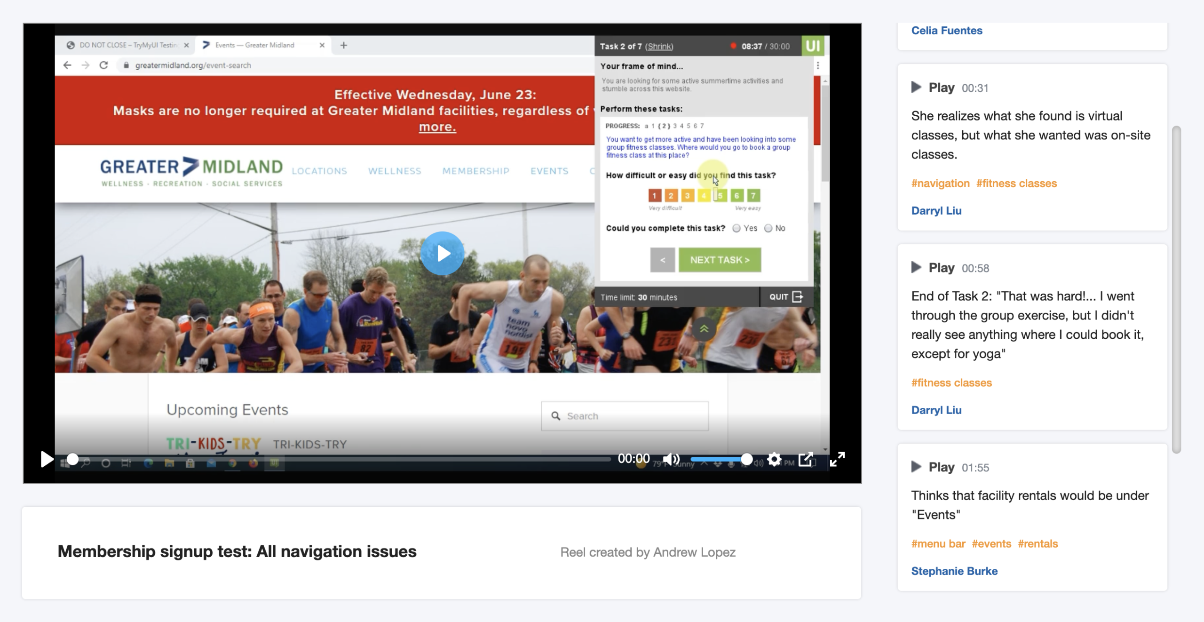Viewport: 1204px width, 622px height.
Task: Click Darryl Liu in the 00:58 card
Action: 936,410
